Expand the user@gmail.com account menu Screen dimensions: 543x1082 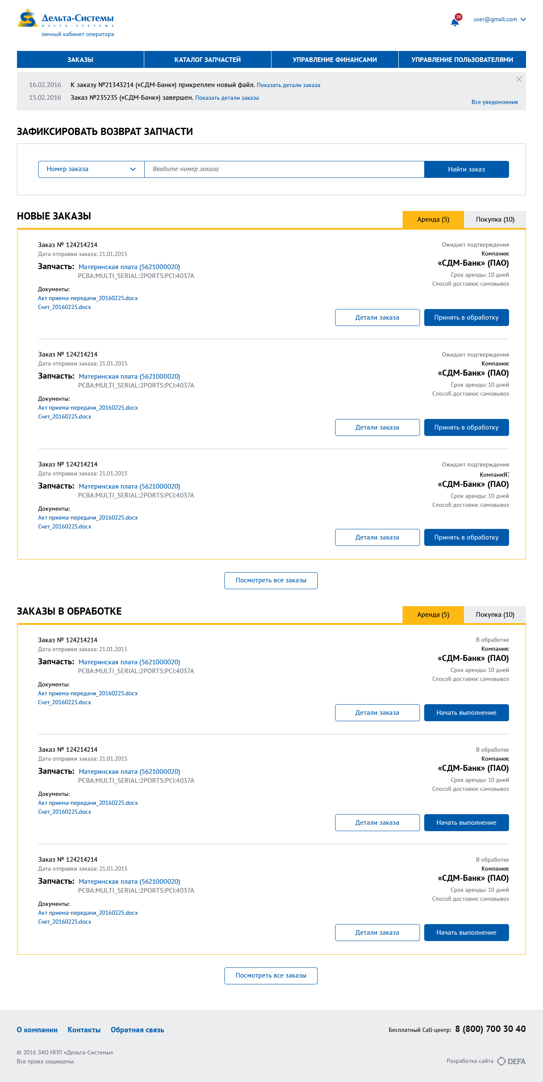coord(499,20)
